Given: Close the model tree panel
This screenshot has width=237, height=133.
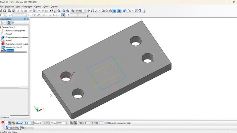Looking at the screenshot, I should (27, 19).
